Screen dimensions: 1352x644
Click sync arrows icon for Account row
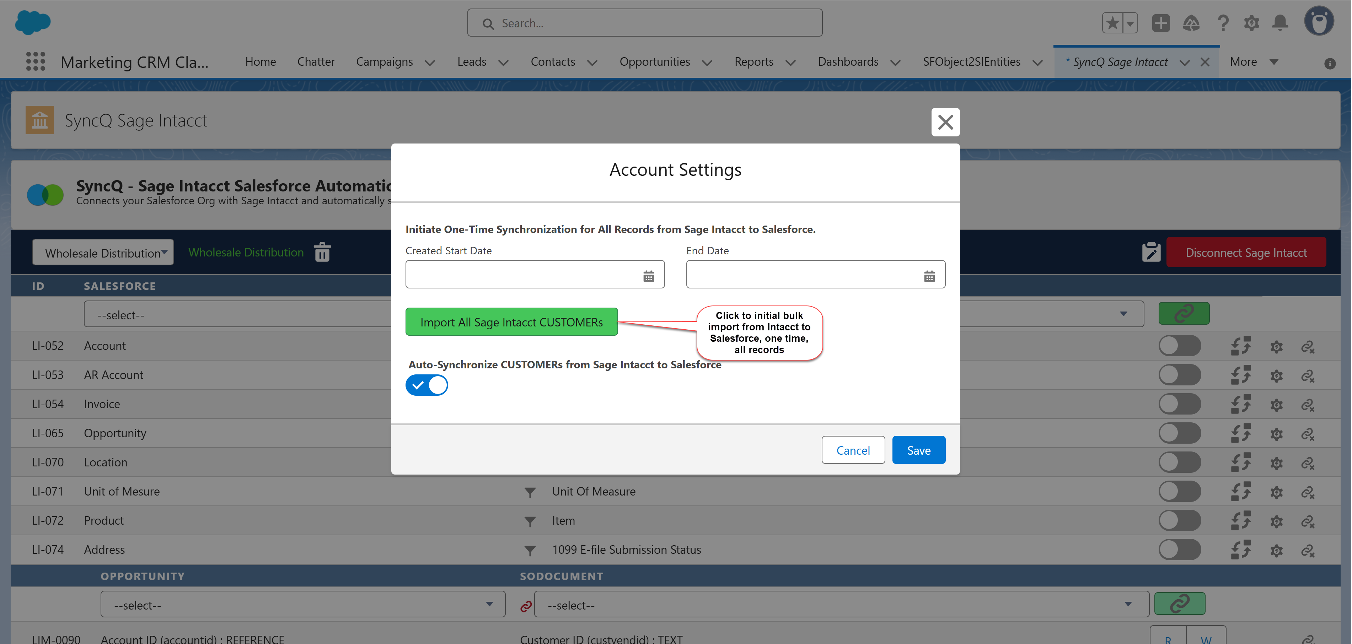point(1241,346)
